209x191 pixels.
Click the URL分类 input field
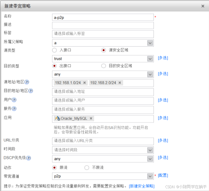(x=103, y=141)
